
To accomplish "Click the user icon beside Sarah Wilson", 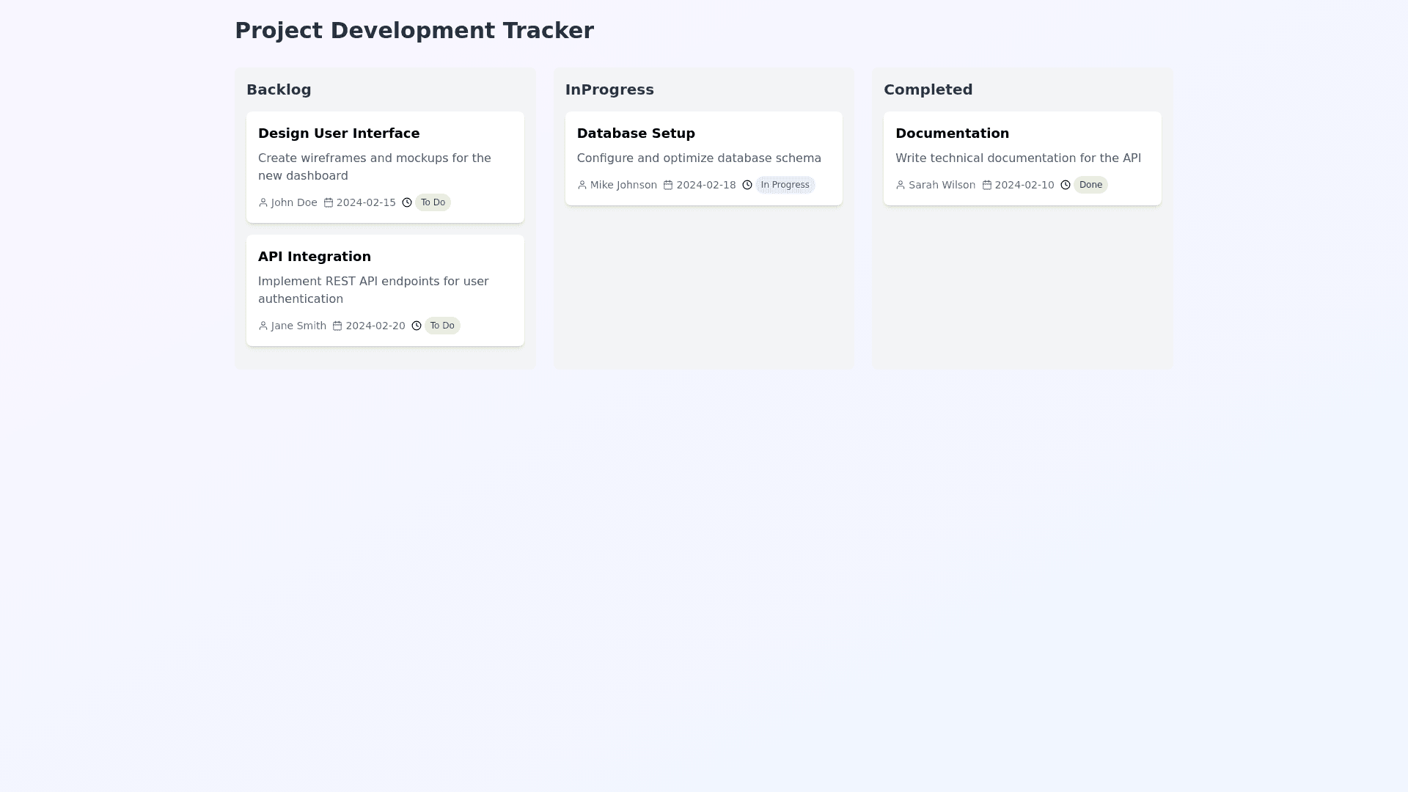I will pyautogui.click(x=901, y=185).
